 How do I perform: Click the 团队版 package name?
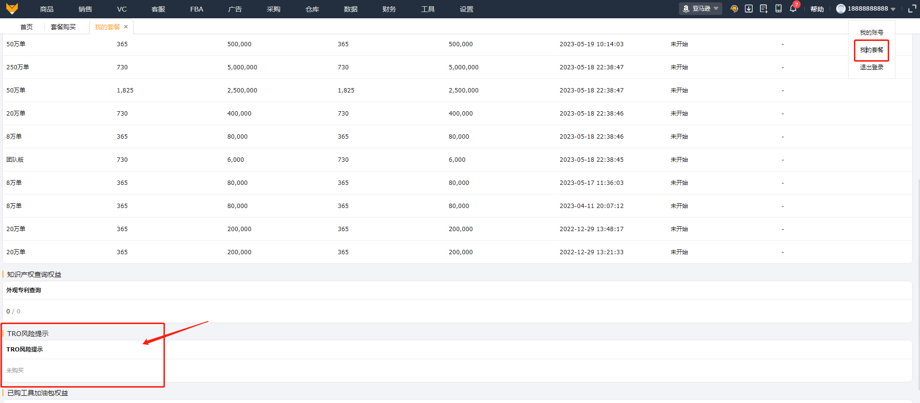[15, 160]
